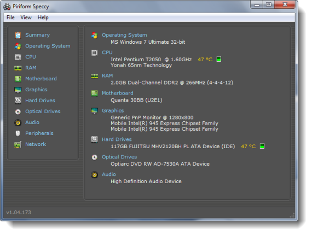Image resolution: width=312 pixels, height=235 pixels.
Task: Open the View menu
Action: click(x=26, y=17)
